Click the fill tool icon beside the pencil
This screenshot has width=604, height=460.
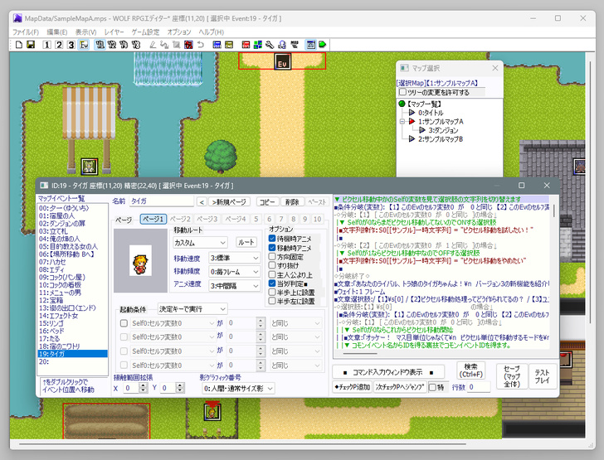[164, 45]
